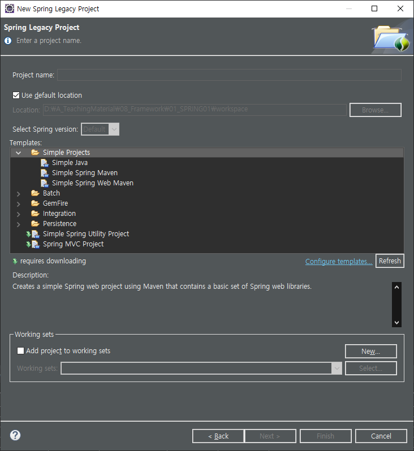Open the Working sets combo box

pos(201,368)
